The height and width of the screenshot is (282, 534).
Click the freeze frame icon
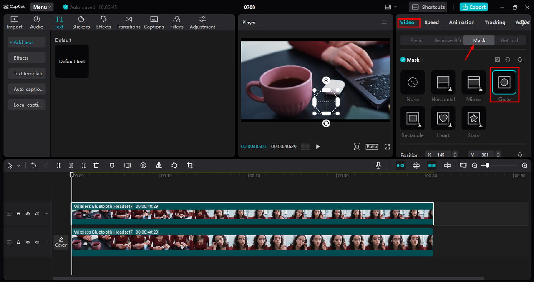point(128,165)
